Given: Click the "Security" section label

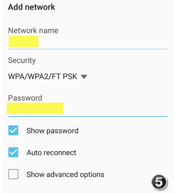Looking at the screenshot, I should (x=22, y=60).
